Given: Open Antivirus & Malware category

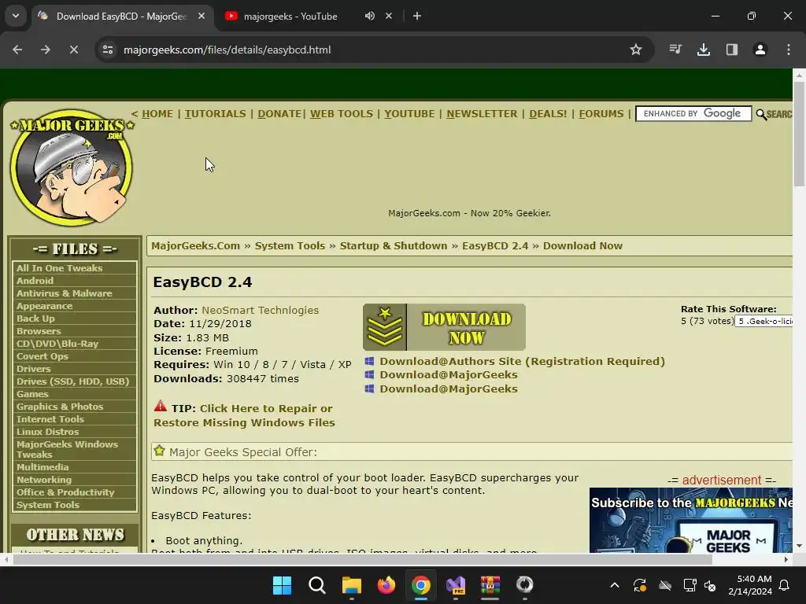Looking at the screenshot, I should [x=65, y=293].
